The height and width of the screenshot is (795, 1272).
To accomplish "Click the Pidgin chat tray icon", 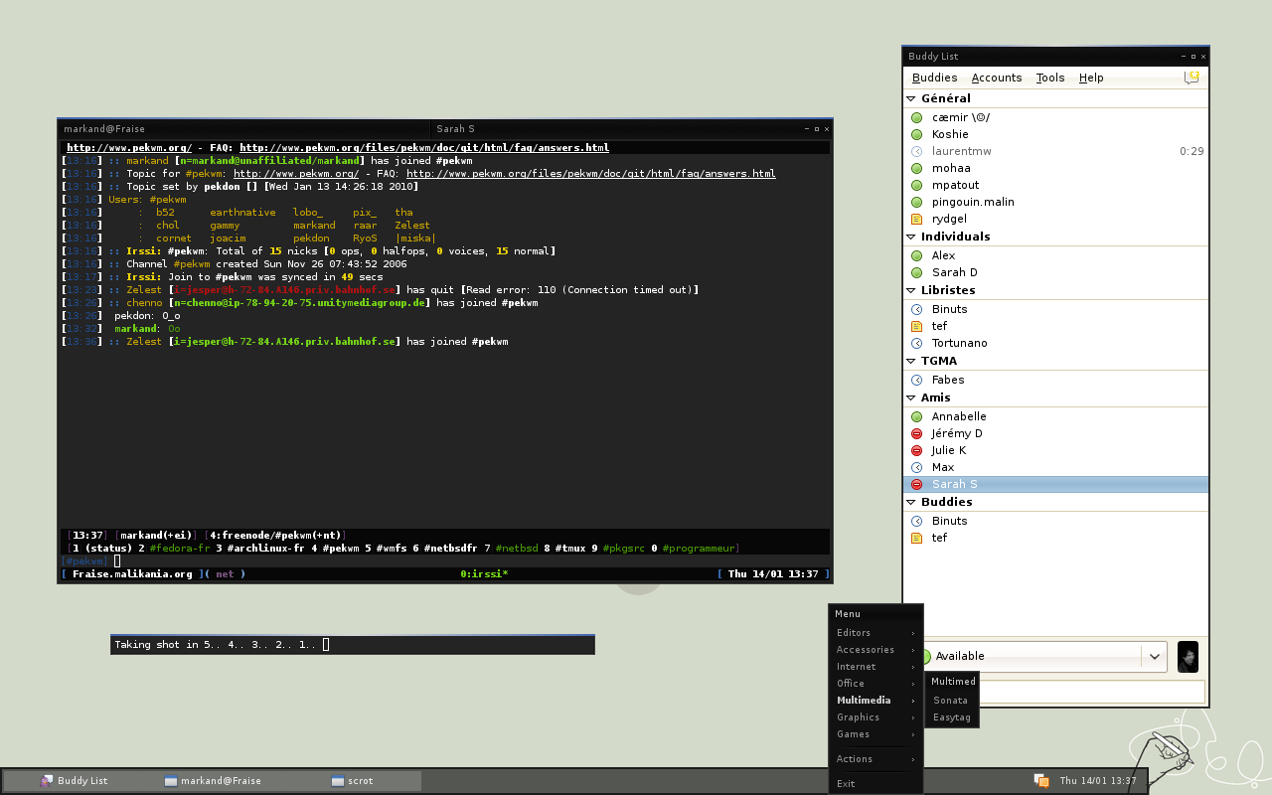I will [1041, 780].
